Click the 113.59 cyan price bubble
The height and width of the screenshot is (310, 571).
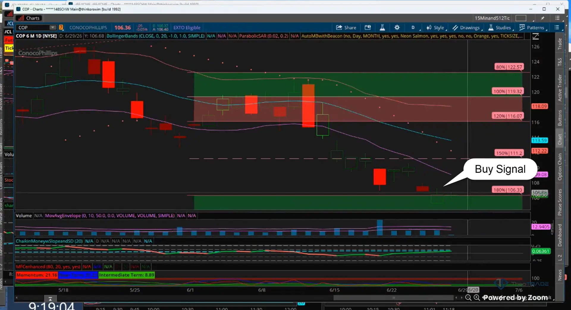(539, 140)
